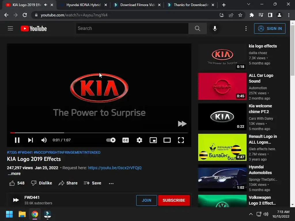Close the Hyundai KONA Hybrid tab
Viewport: 295px width, 221px height.
click(x=106, y=5)
